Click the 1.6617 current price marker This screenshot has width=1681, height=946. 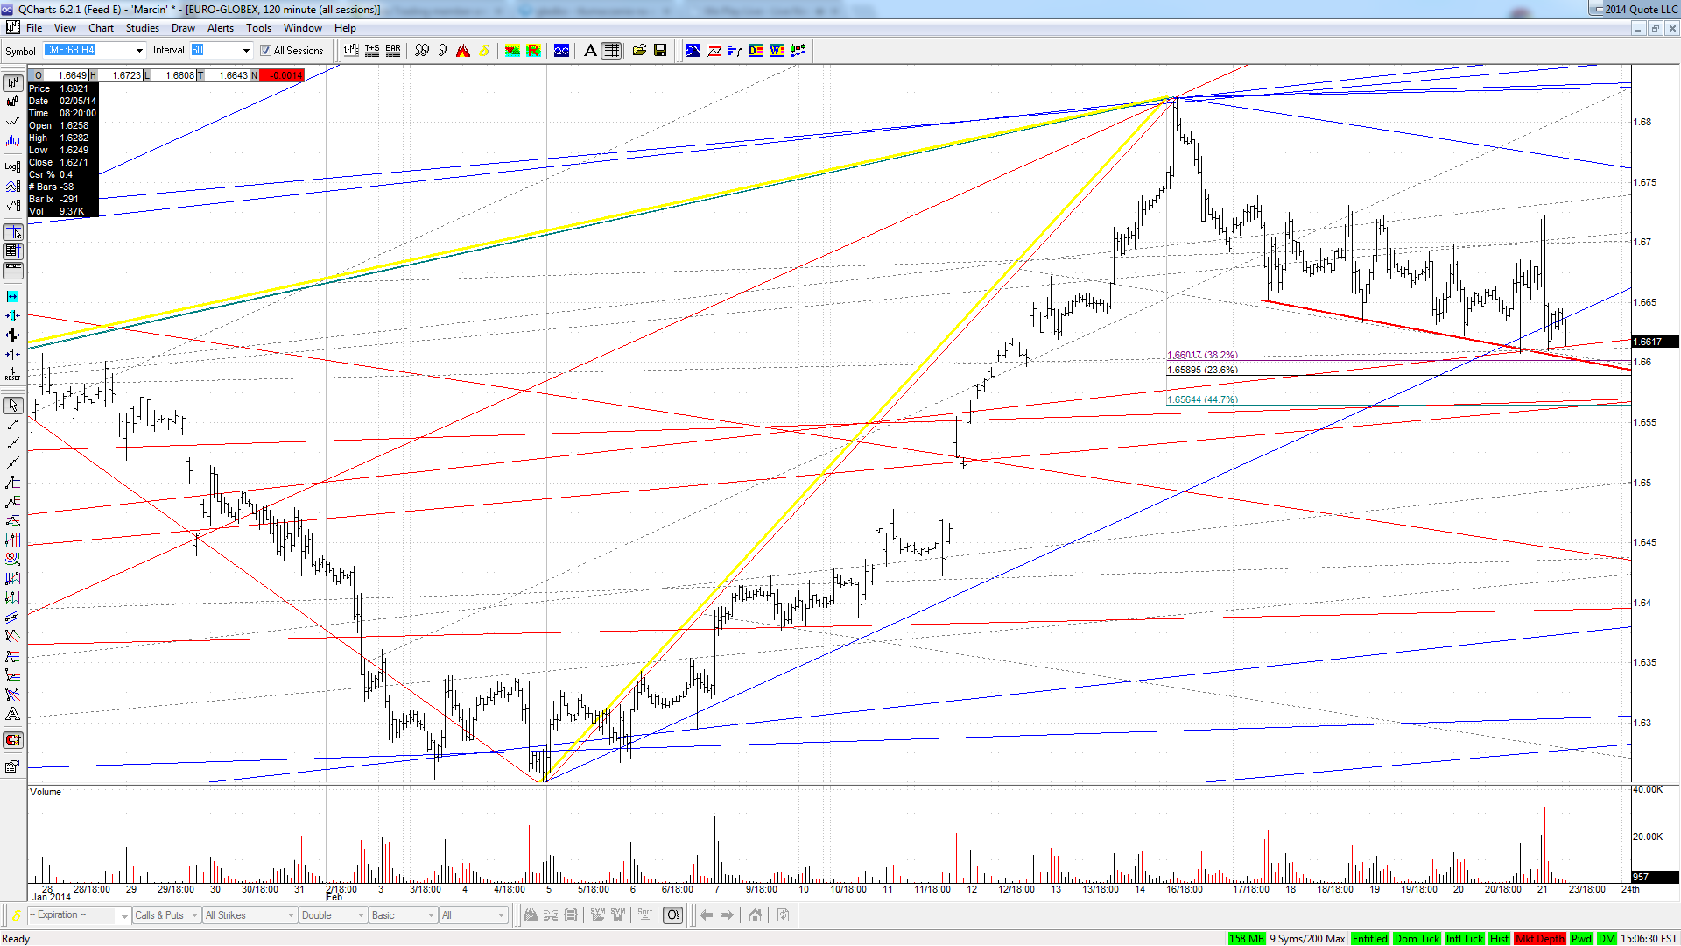pyautogui.click(x=1655, y=342)
